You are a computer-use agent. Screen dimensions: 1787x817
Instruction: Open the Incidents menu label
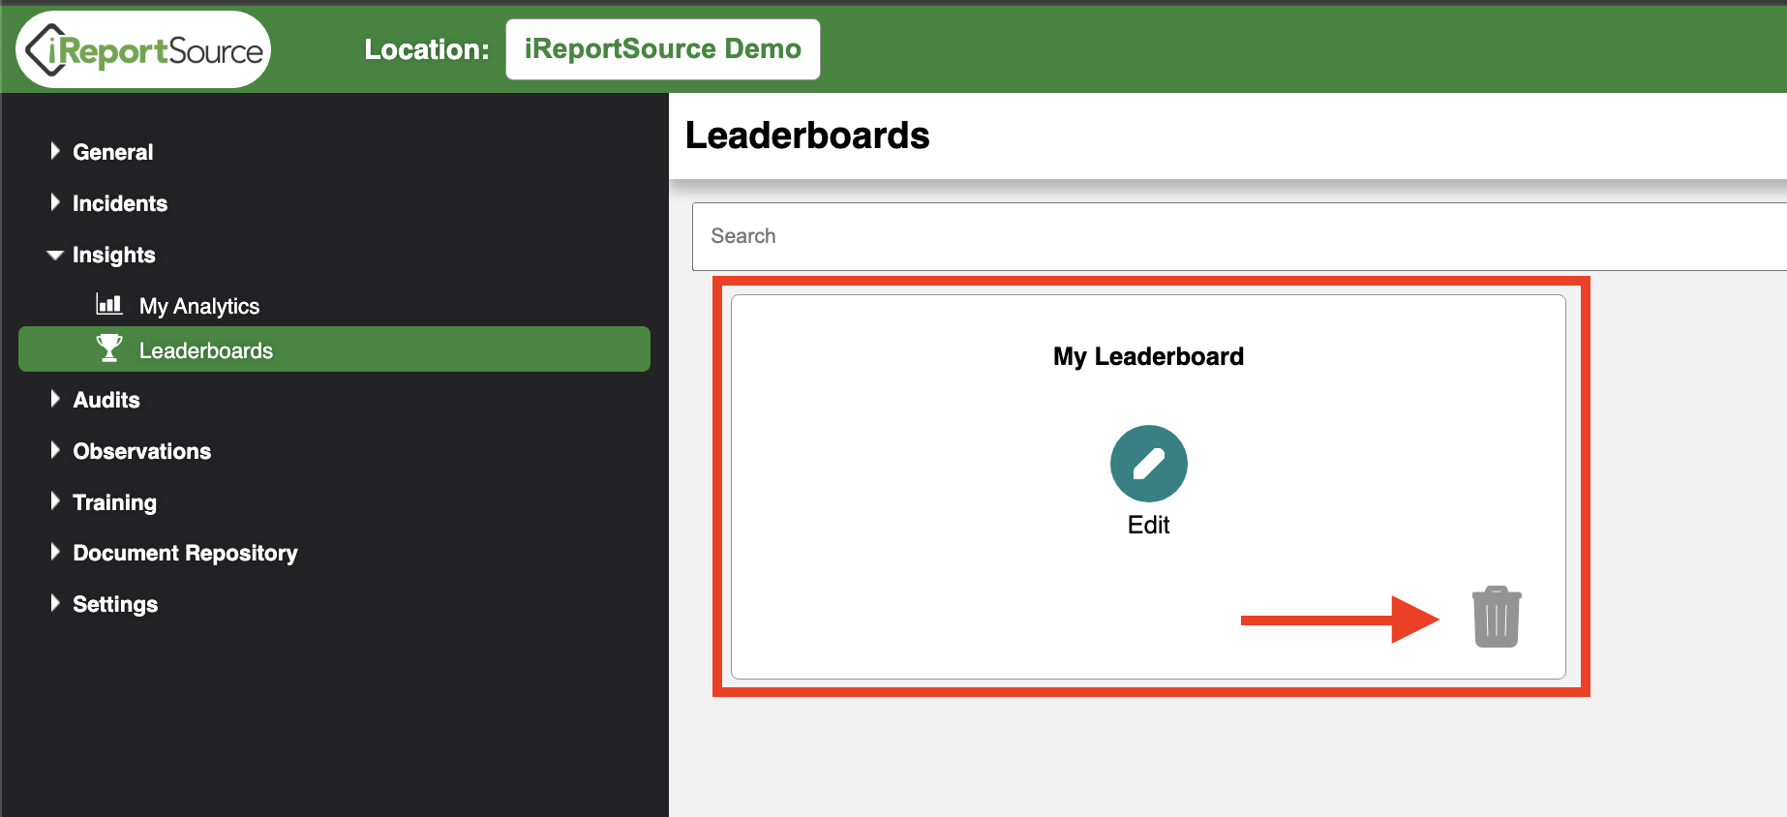point(120,203)
